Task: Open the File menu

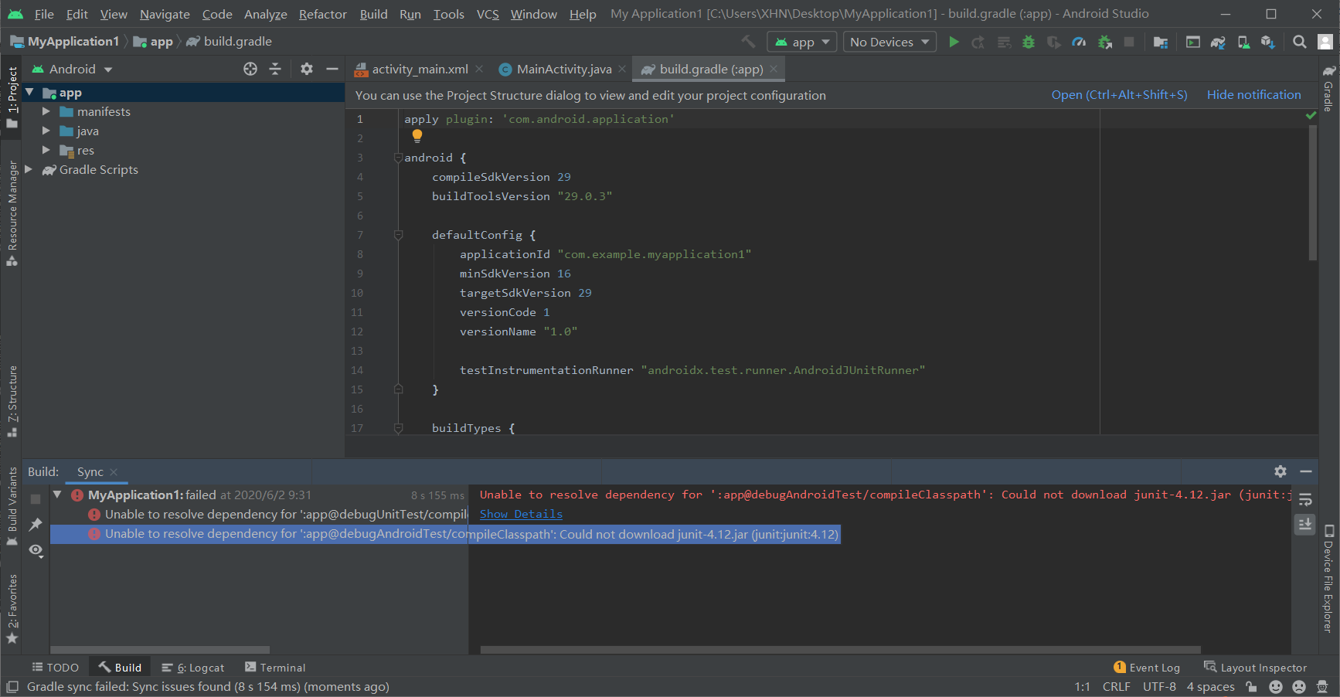Action: click(x=44, y=14)
